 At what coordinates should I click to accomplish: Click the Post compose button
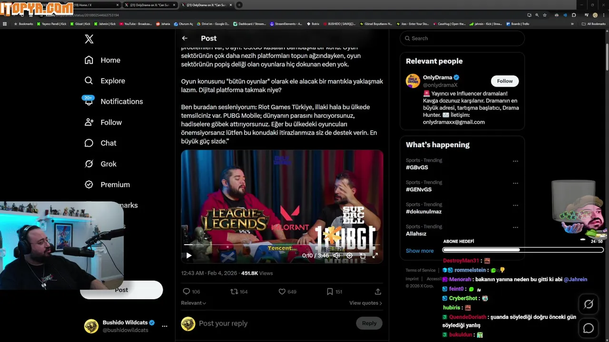[x=121, y=290]
